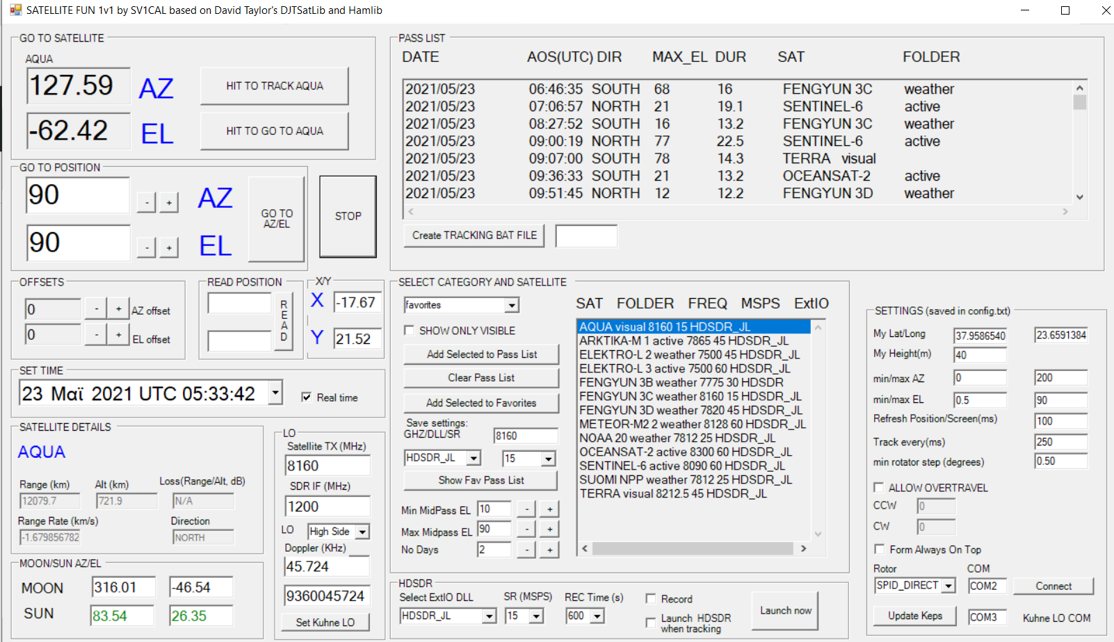This screenshot has width=1114, height=642.
Task: Open the favorites category dropdown
Action: [512, 305]
